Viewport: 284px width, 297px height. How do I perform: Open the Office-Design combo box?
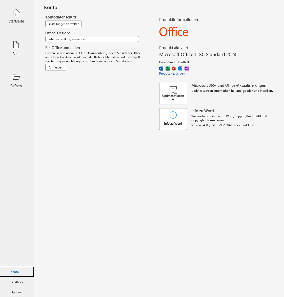pyautogui.click(x=92, y=39)
